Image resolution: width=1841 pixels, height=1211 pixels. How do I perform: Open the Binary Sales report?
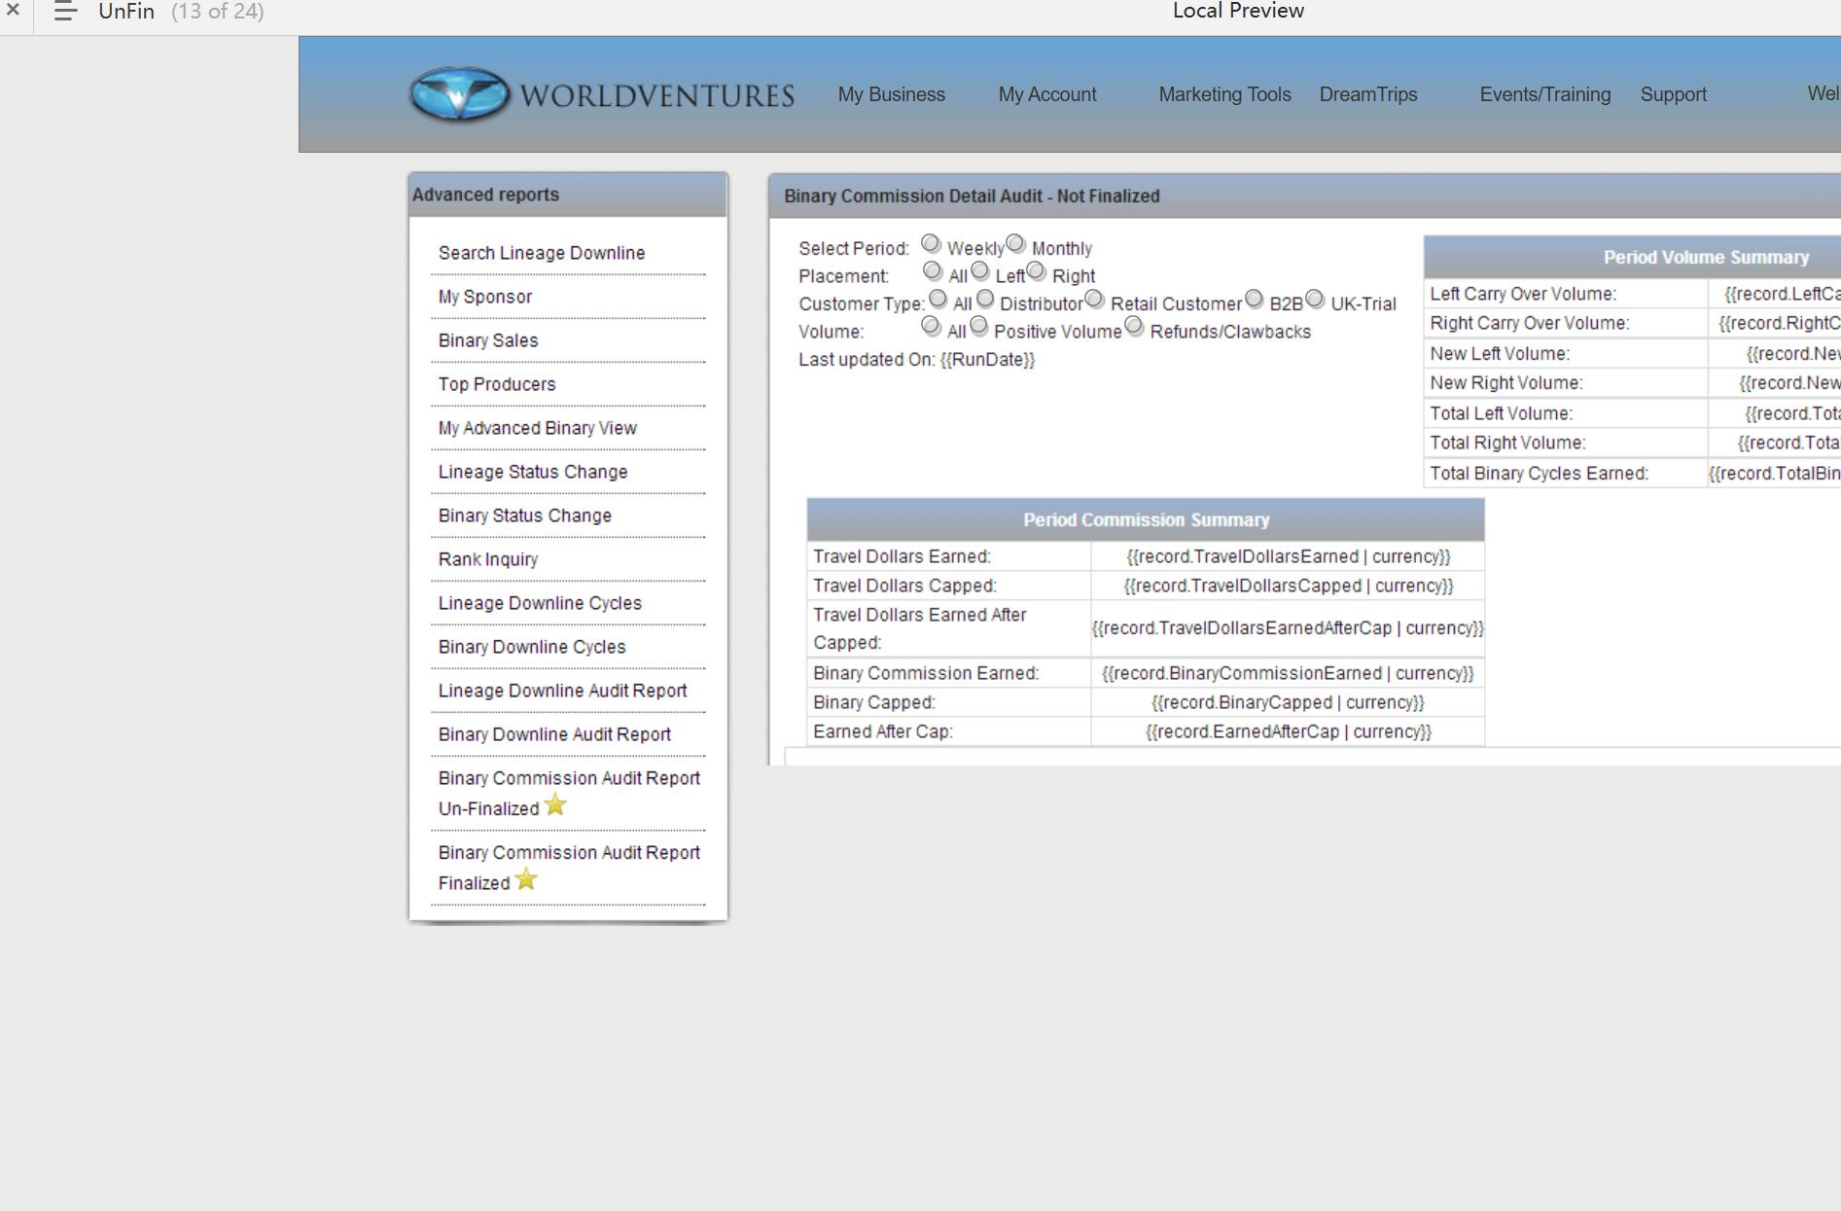[x=488, y=340]
